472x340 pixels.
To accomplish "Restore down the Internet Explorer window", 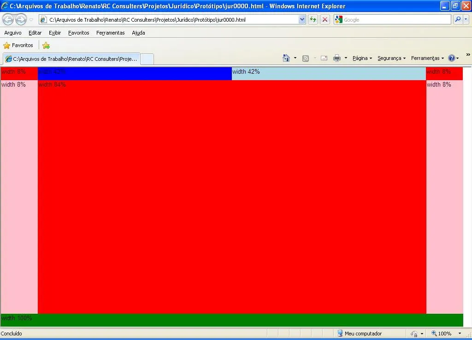I will coord(455,6).
